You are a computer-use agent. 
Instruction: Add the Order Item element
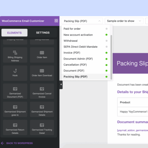point(42,55)
